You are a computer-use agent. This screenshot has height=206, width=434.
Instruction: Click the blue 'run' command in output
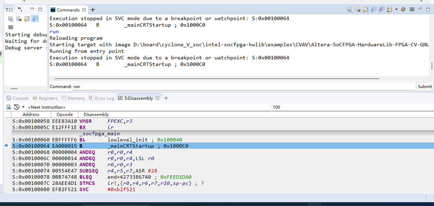(54, 32)
